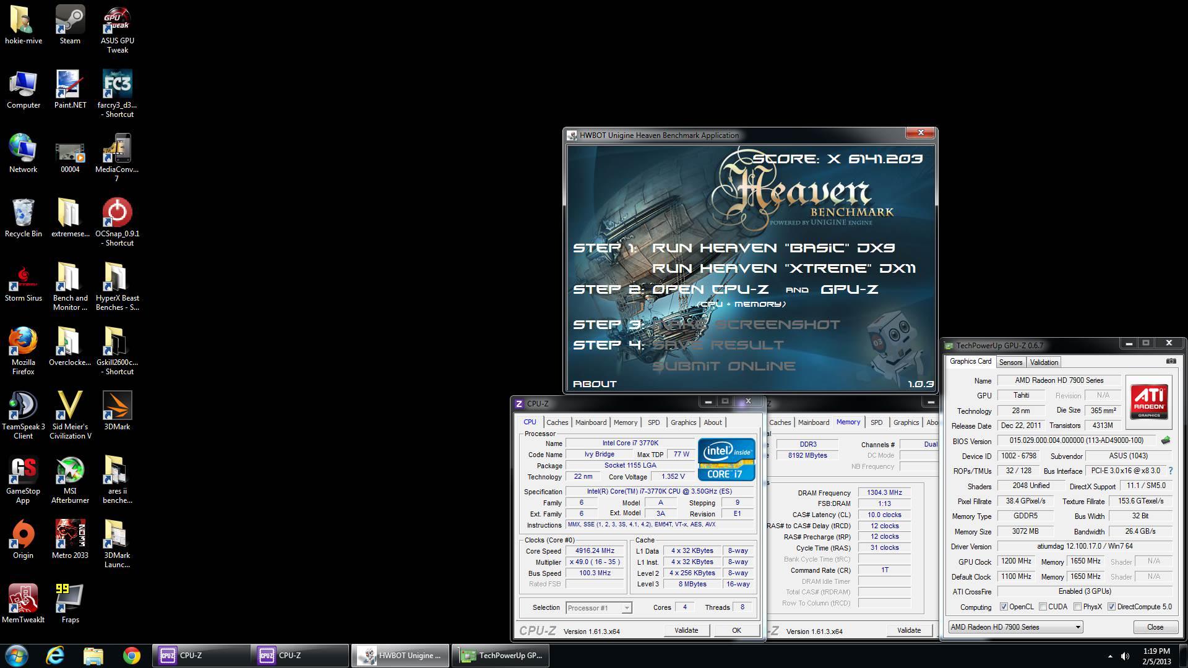The height and width of the screenshot is (668, 1188).
Task: Open About tab in front CPU-Z
Action: [713, 422]
